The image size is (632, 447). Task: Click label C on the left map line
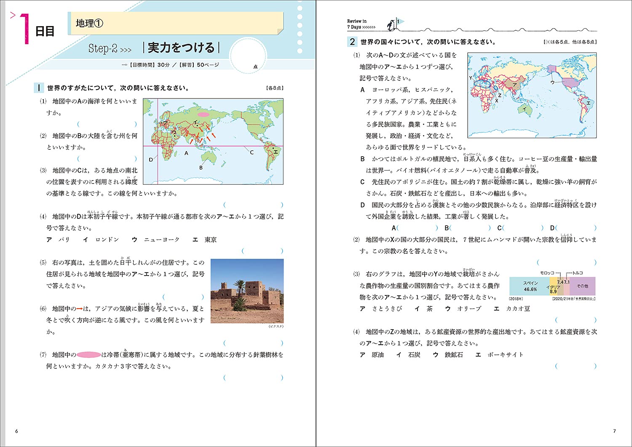(x=252, y=152)
